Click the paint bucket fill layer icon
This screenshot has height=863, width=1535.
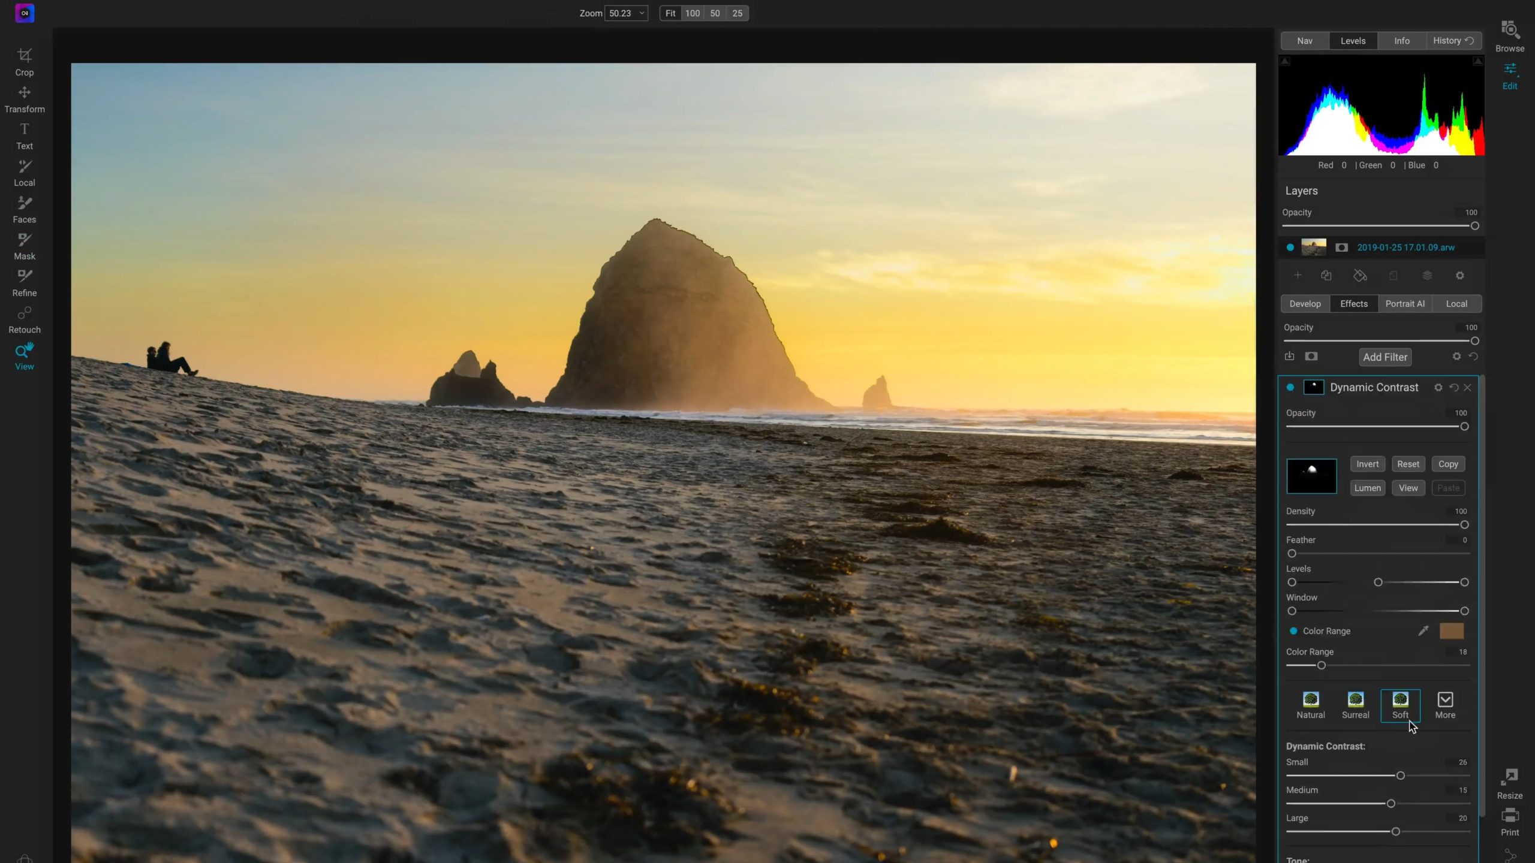(1360, 276)
